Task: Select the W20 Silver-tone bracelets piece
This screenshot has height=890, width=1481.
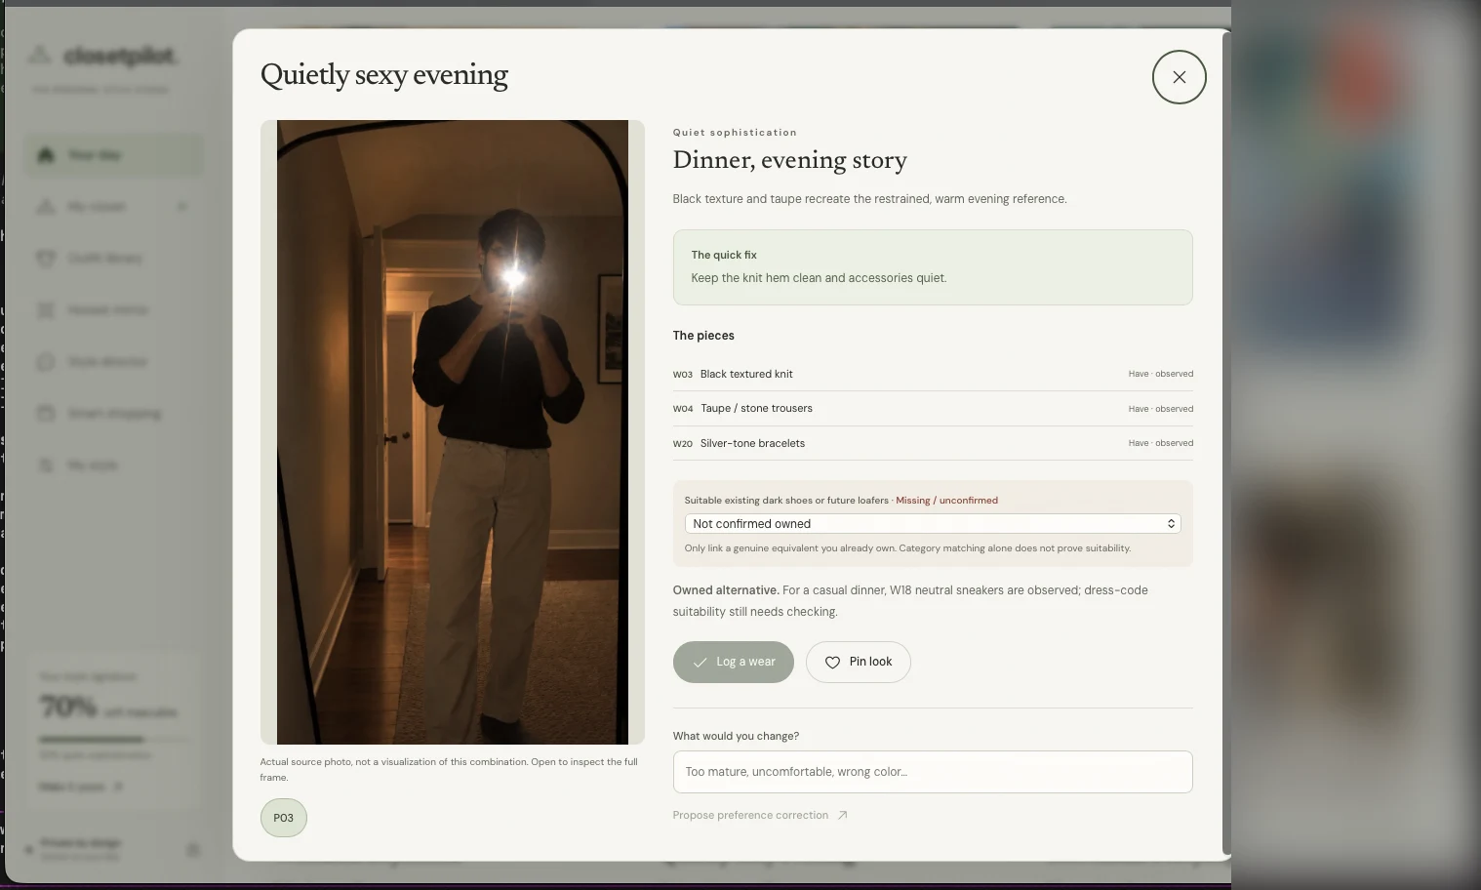Action: click(x=933, y=443)
